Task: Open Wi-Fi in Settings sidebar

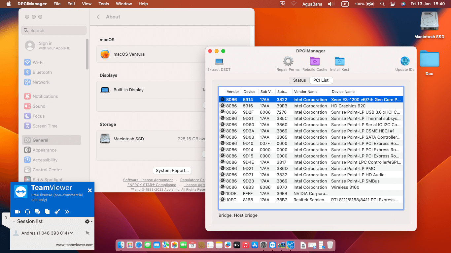Action: coord(52,62)
